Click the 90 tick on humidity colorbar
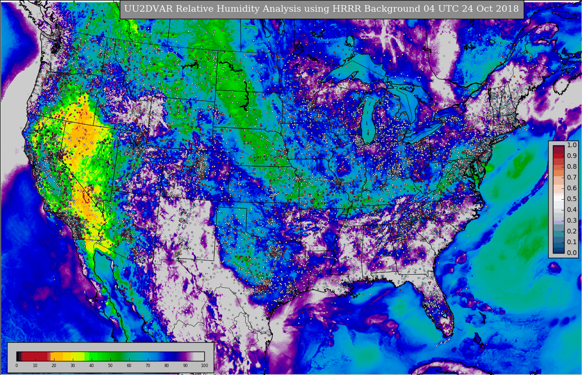The height and width of the screenshot is (375, 582). [x=186, y=365]
